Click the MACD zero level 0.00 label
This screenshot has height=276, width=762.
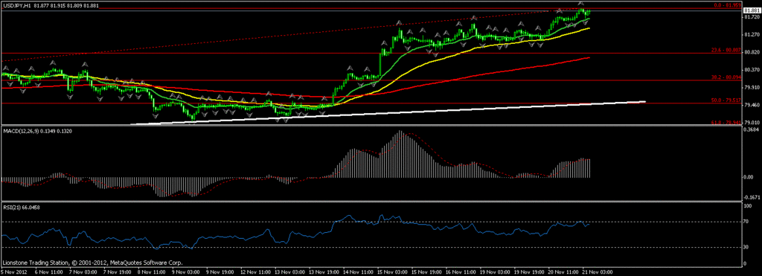pyautogui.click(x=749, y=177)
